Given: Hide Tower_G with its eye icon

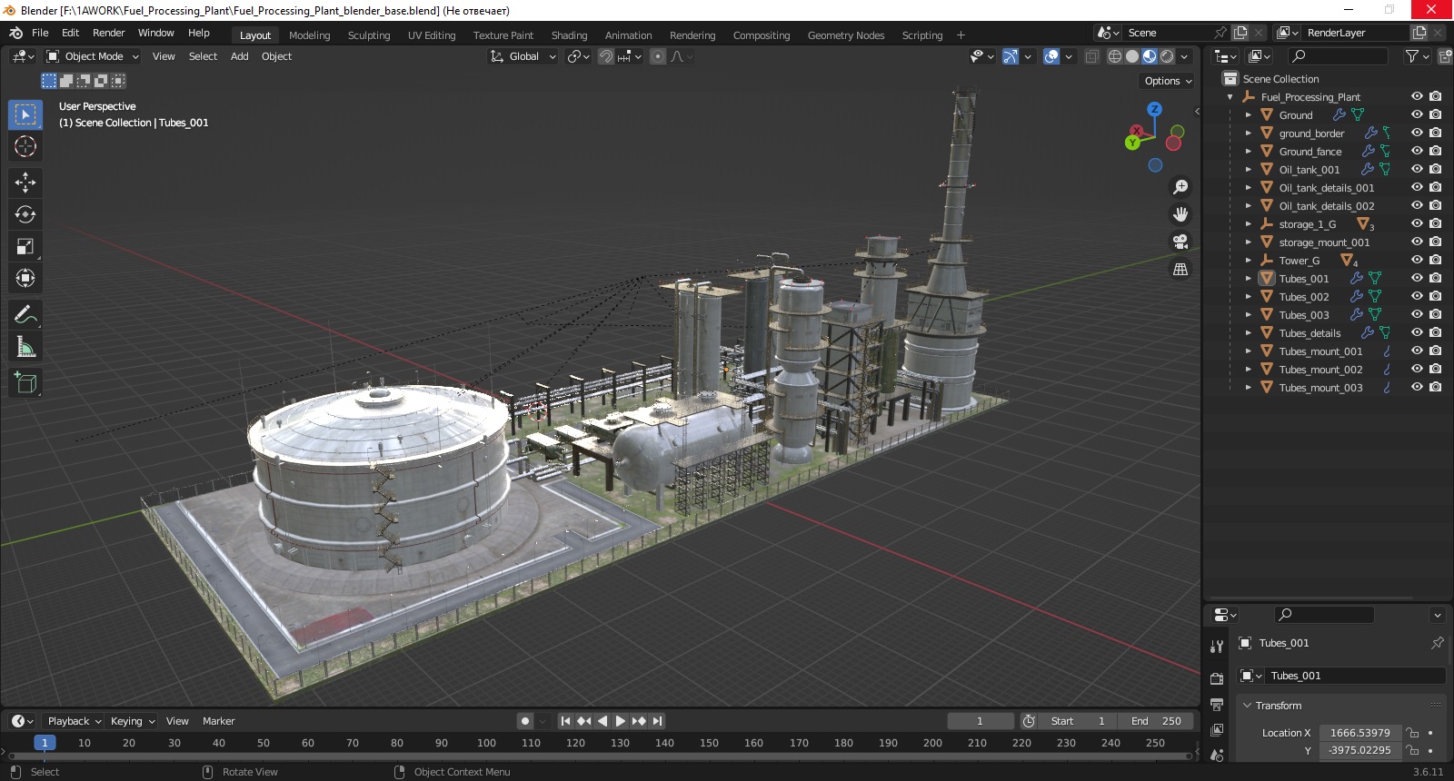Looking at the screenshot, I should [x=1417, y=260].
